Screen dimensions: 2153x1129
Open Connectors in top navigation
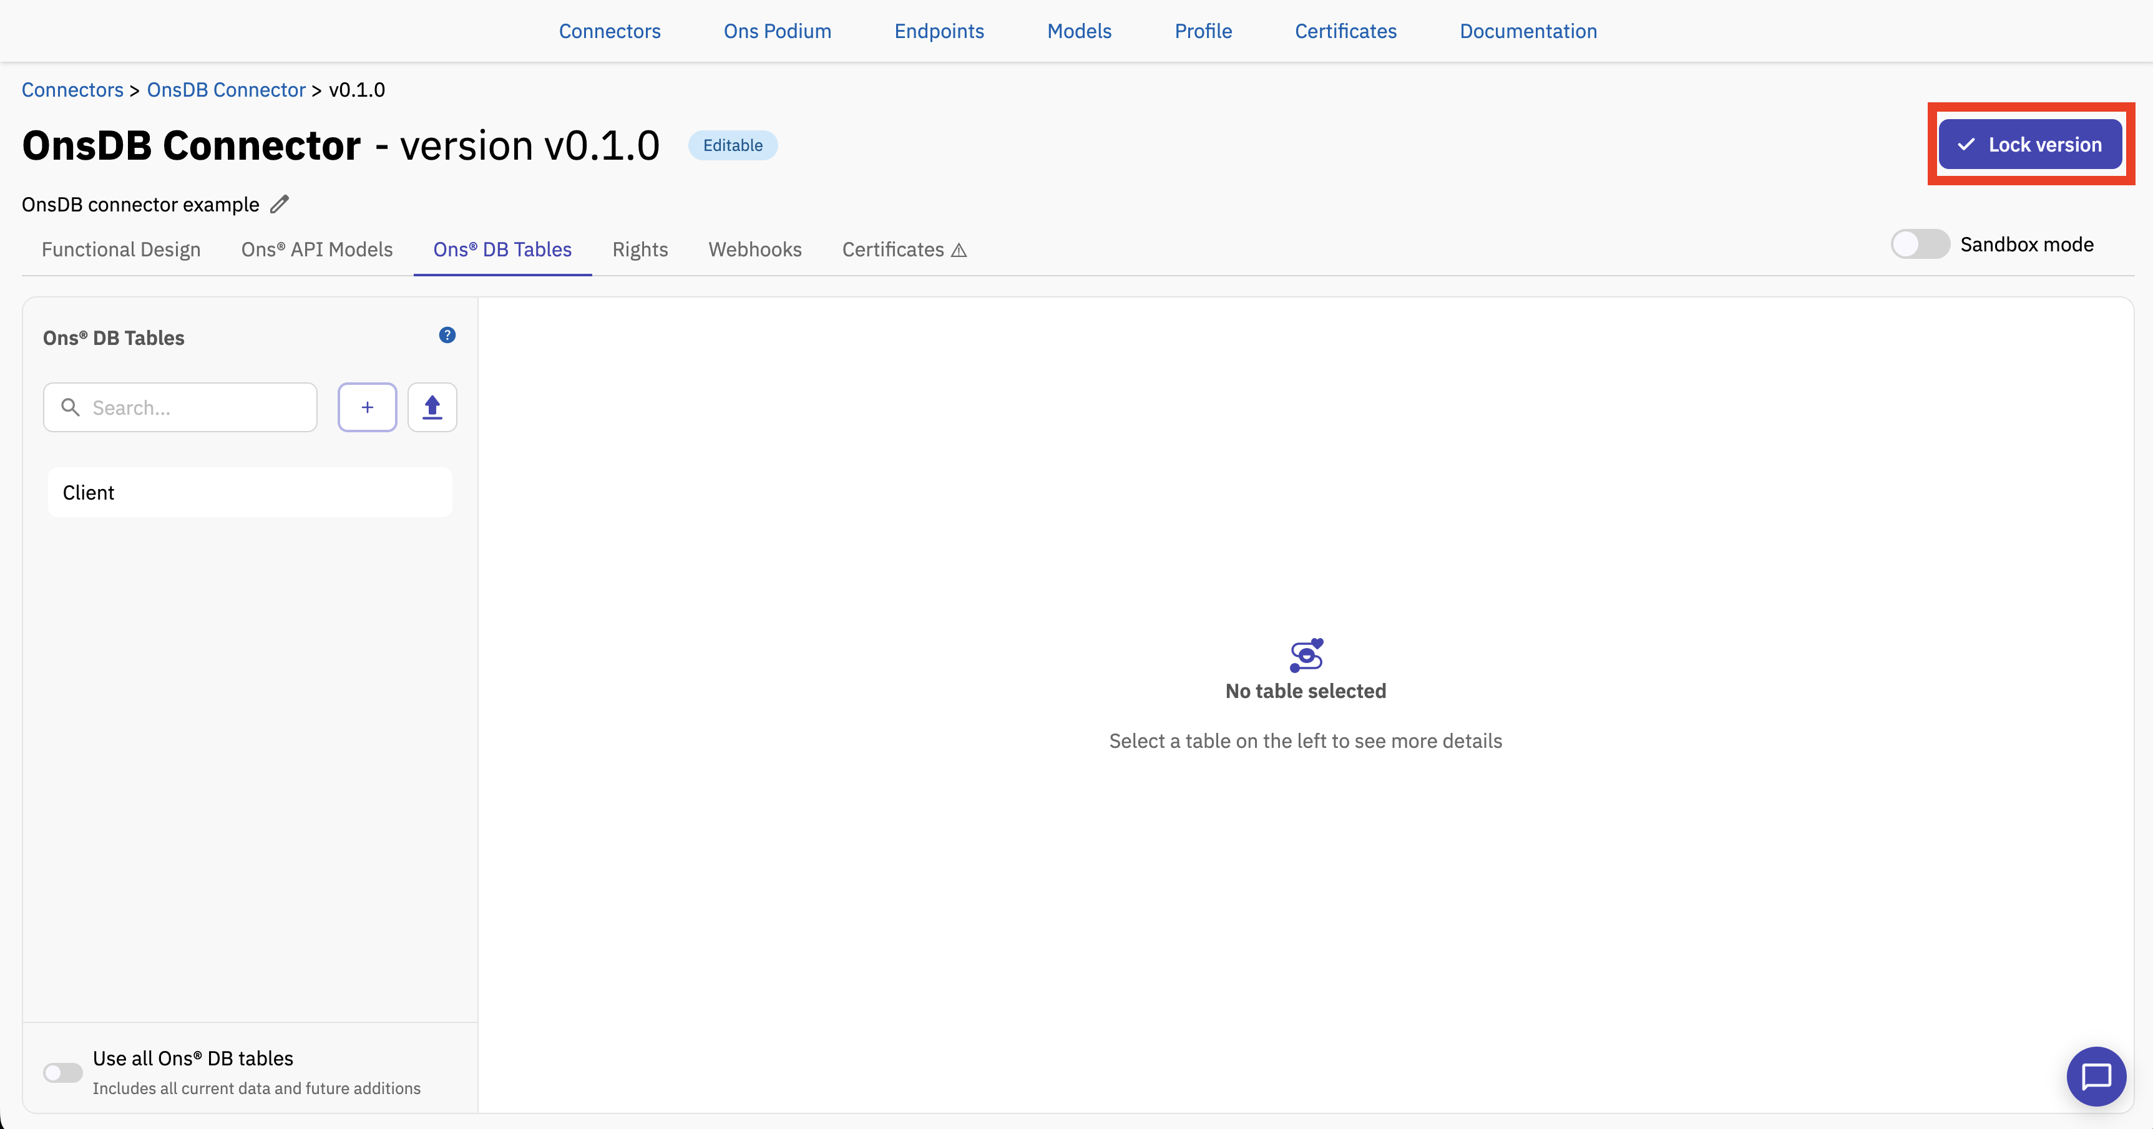[x=610, y=31]
